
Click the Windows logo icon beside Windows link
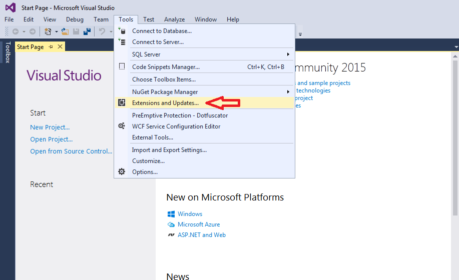pos(171,214)
